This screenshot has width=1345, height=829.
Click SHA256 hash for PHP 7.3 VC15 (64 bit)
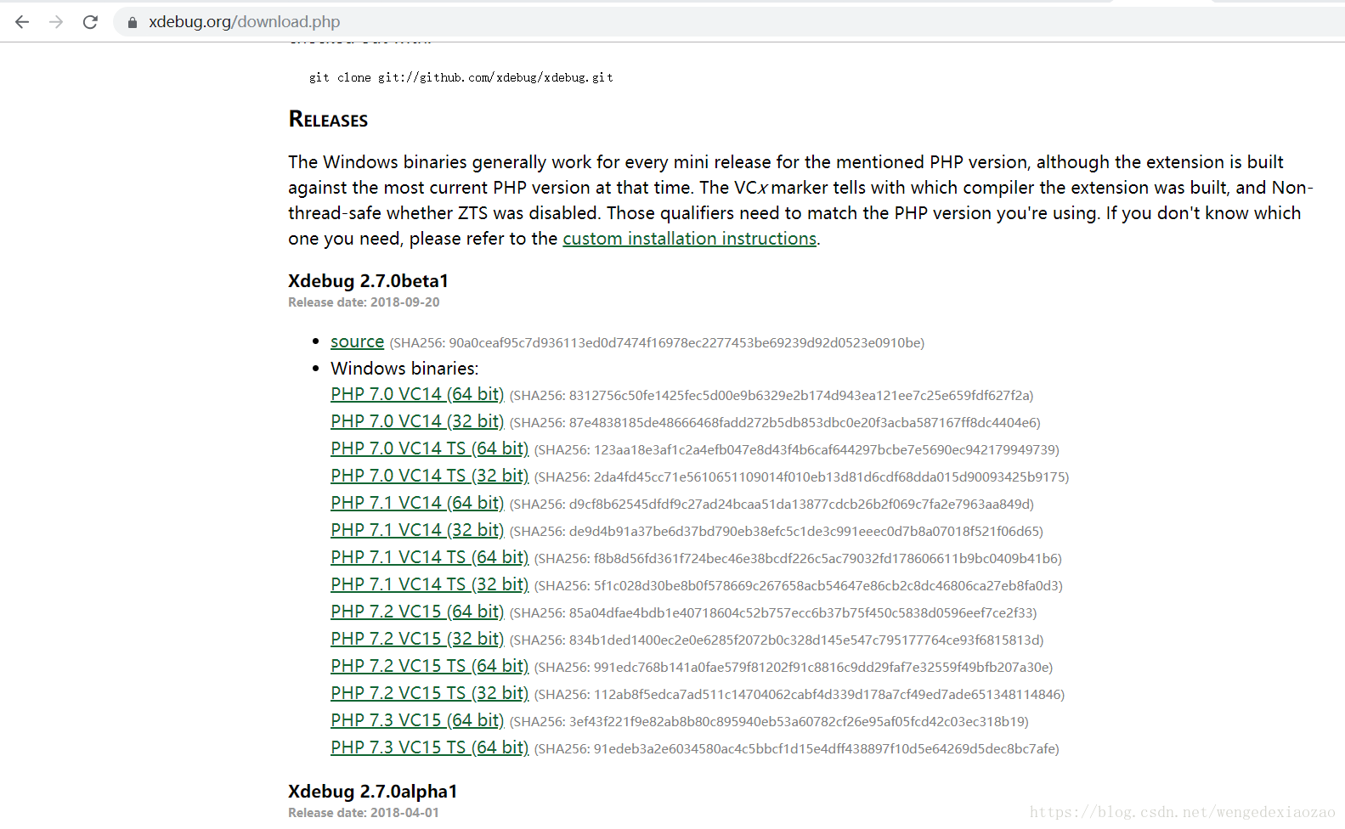(769, 722)
